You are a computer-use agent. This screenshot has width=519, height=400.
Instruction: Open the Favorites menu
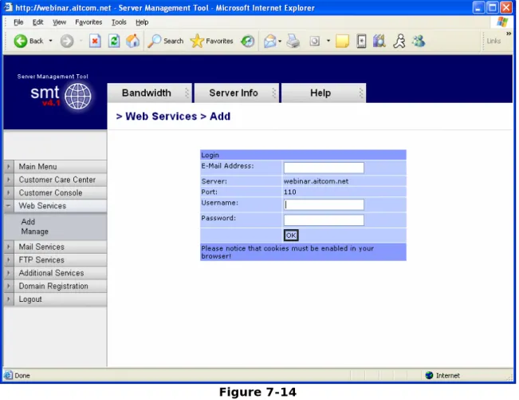click(x=88, y=22)
